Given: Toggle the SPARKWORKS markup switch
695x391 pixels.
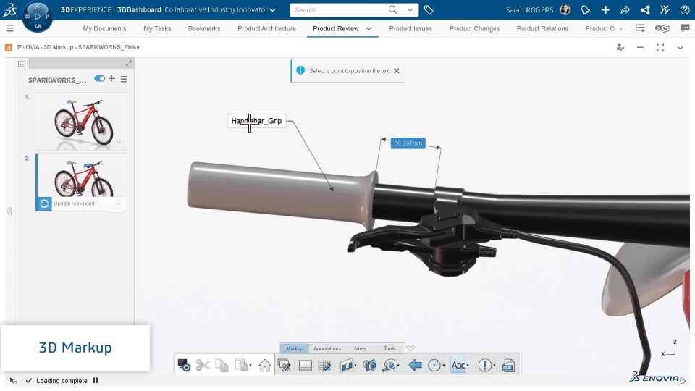Looking at the screenshot, I should (99, 78).
